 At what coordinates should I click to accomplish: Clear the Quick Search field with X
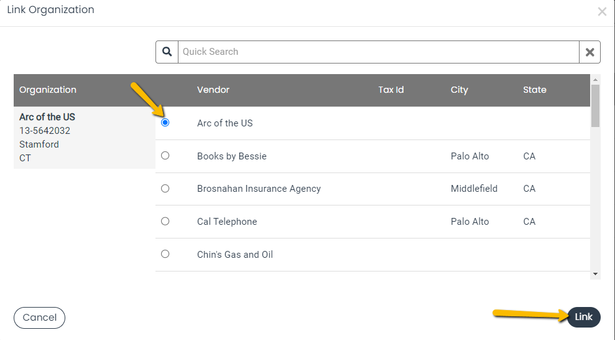[x=590, y=52]
